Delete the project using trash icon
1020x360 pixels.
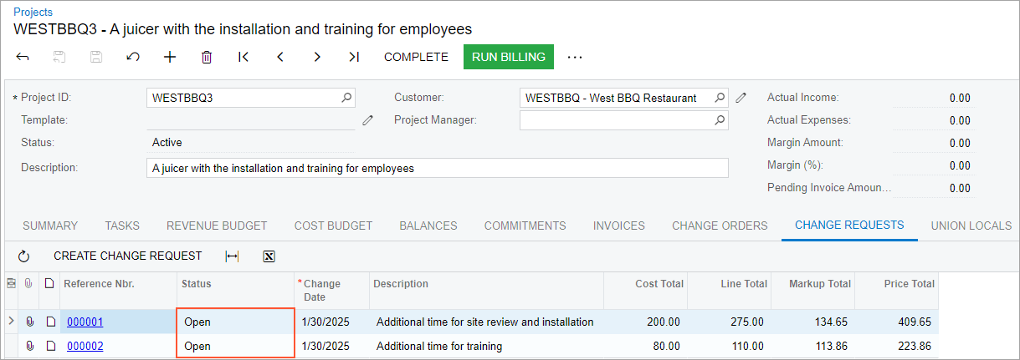(207, 57)
